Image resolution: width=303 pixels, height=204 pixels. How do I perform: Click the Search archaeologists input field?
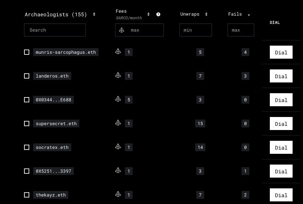[55, 30]
